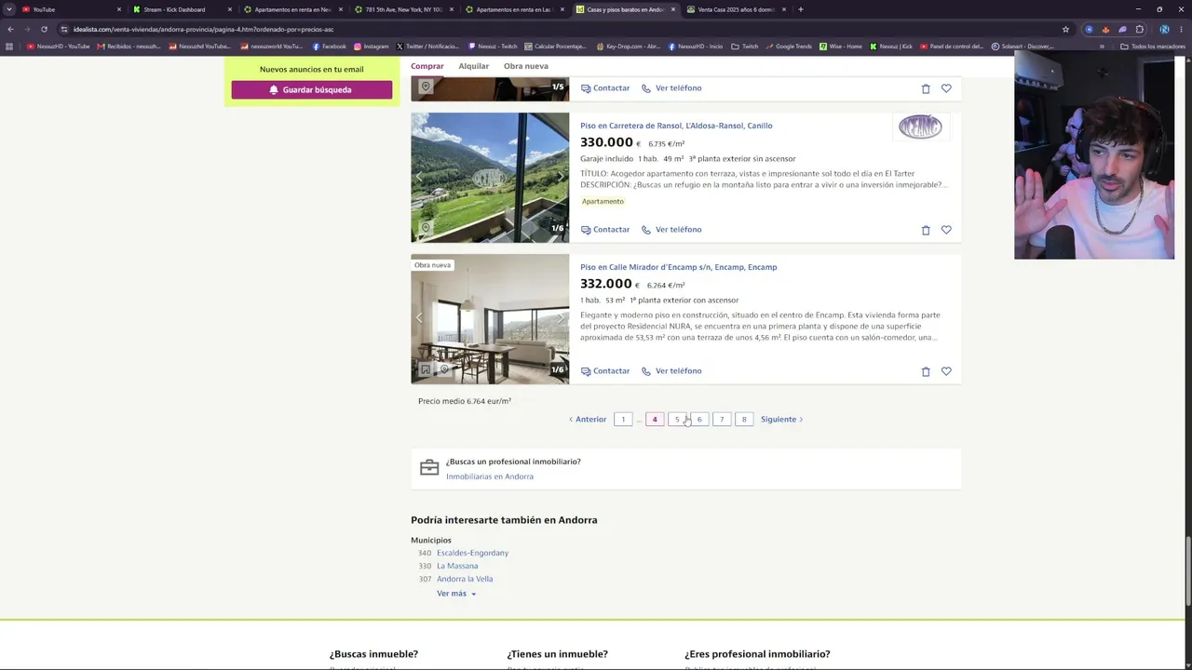Screen dimensions: 1192x670
Task: Open the Twitch bookmarks folder
Action: click(745, 47)
